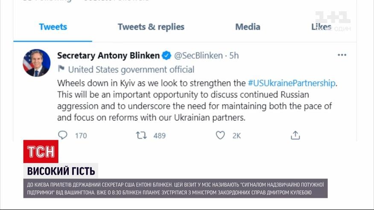Image resolution: width=374 pixels, height=210 pixels.
Task: Click the 1+1 channel watermark
Action: [x=333, y=21]
